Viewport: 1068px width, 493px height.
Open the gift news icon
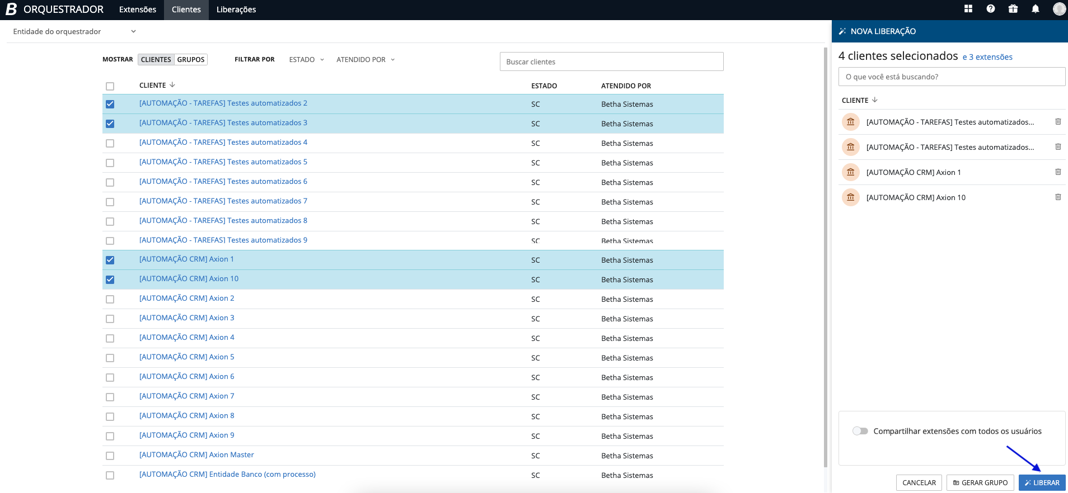tap(1013, 9)
